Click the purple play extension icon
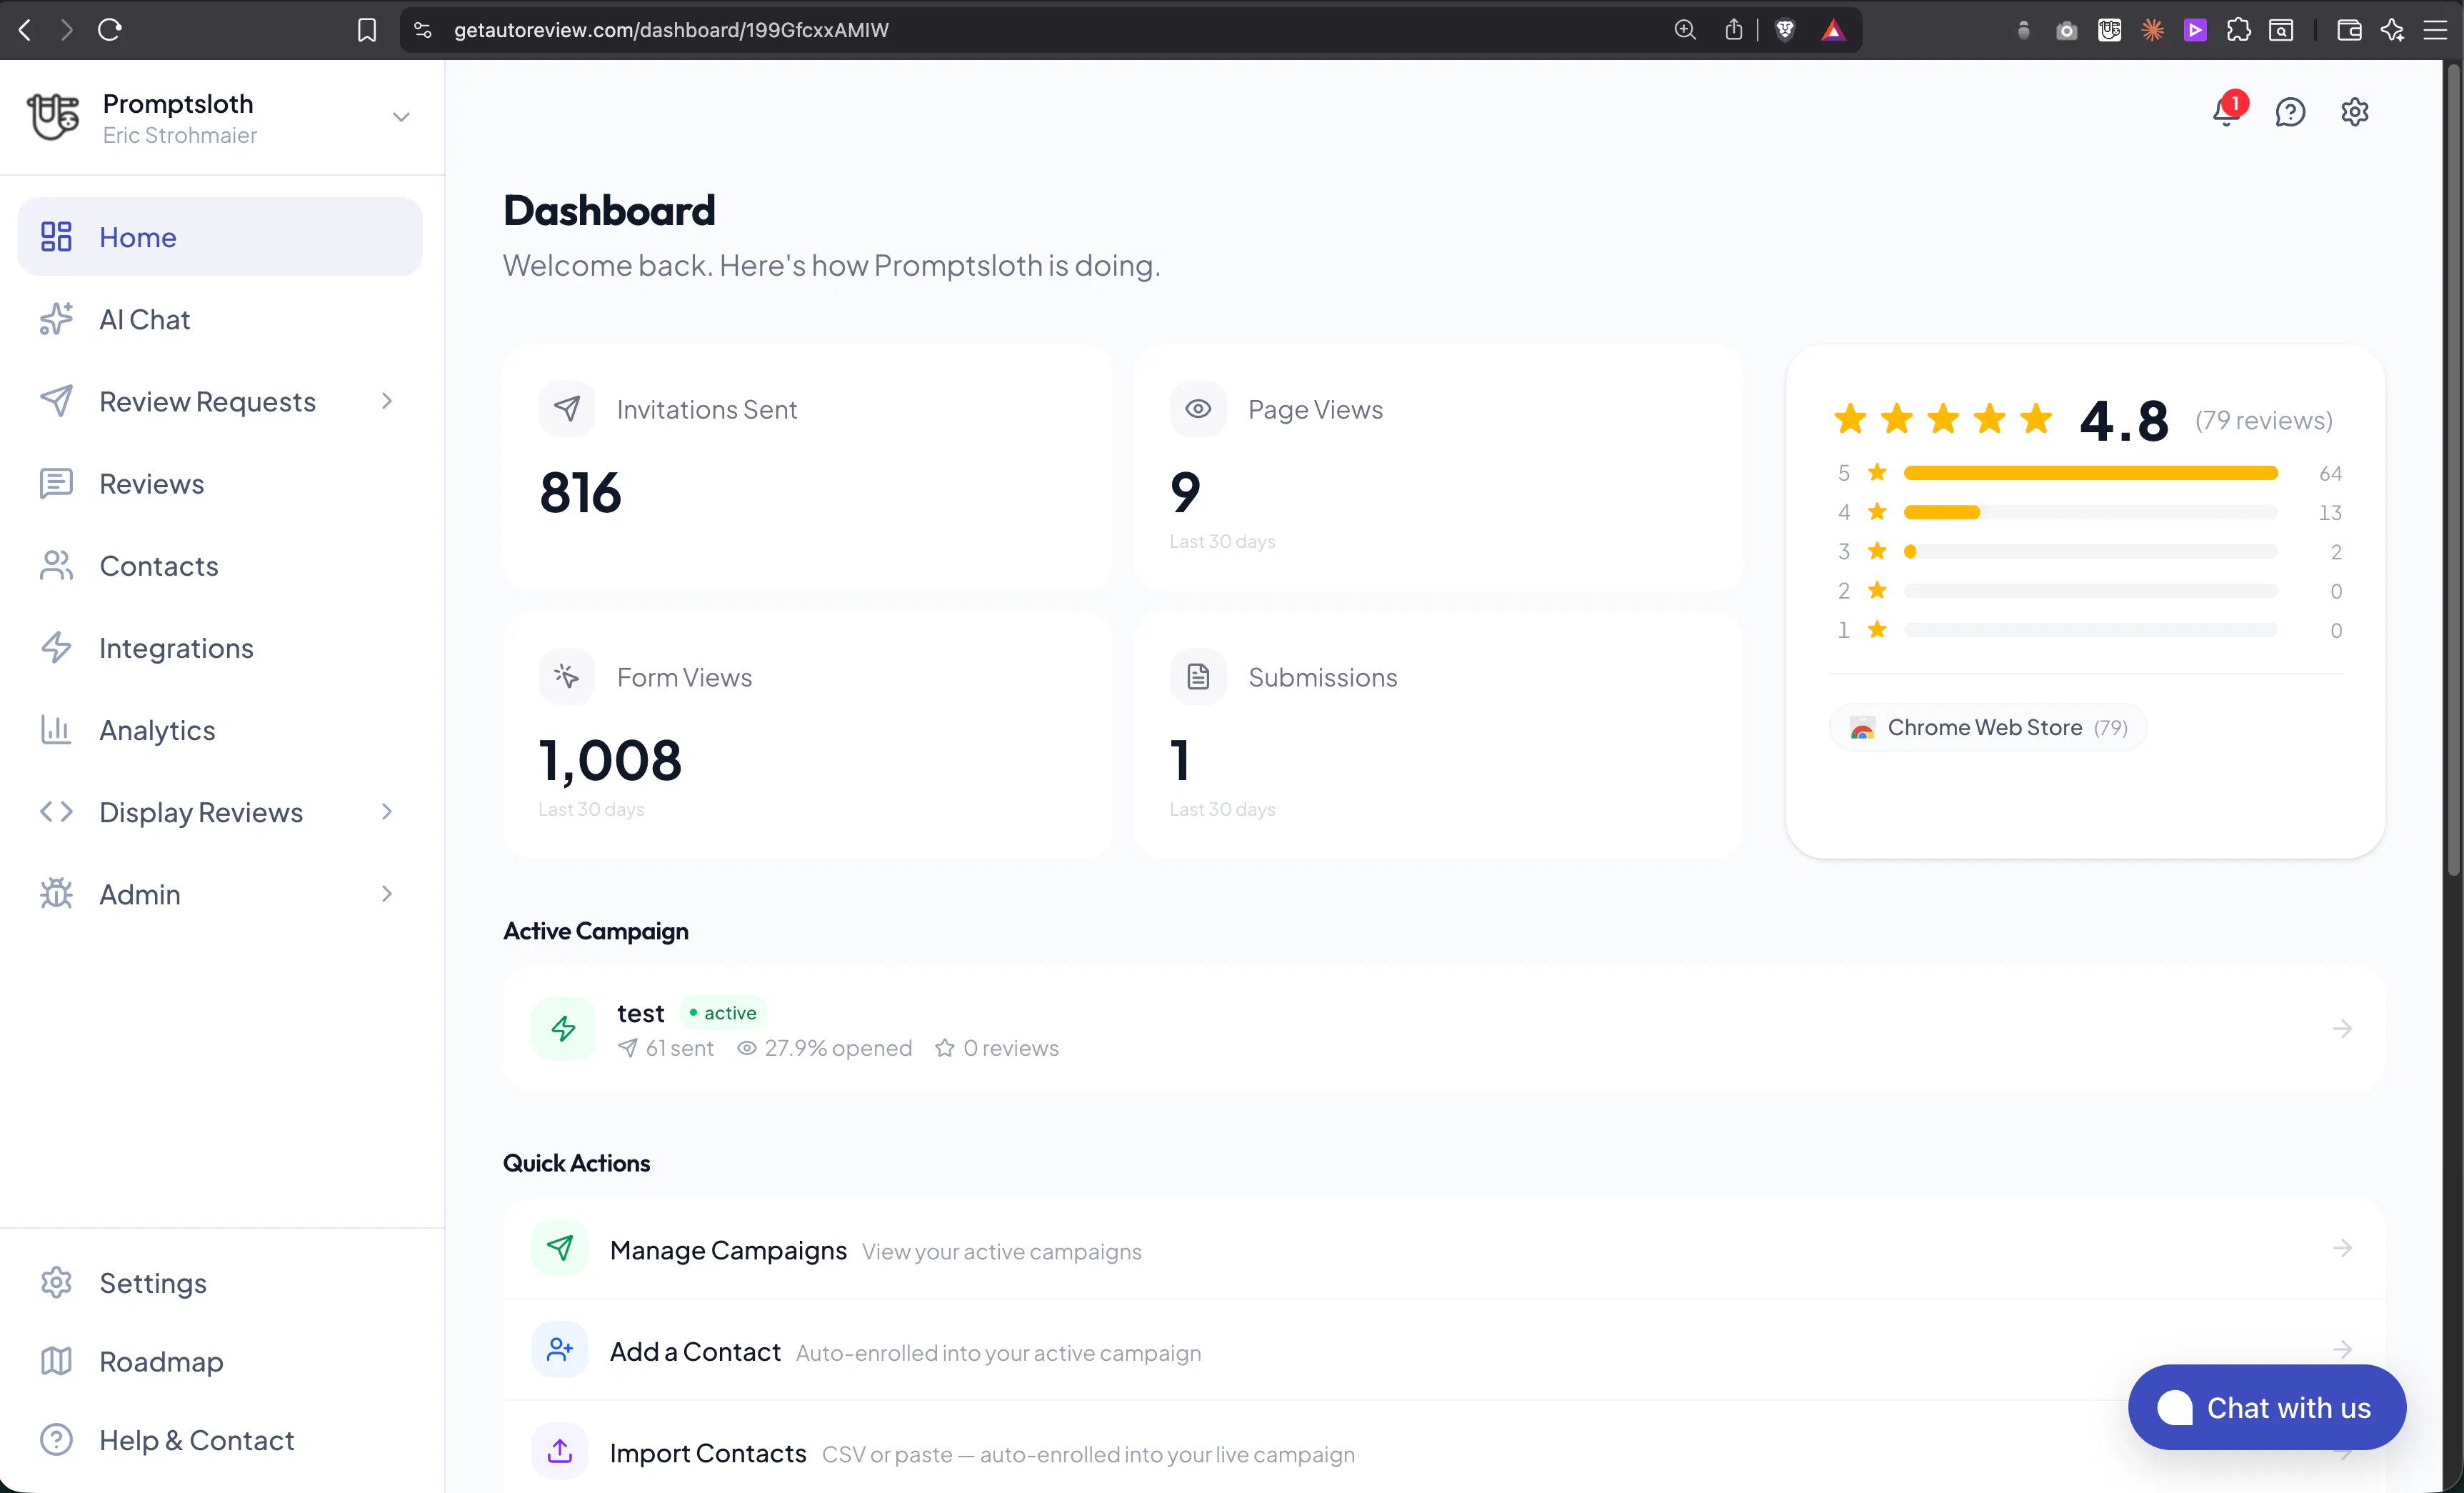Image resolution: width=2464 pixels, height=1493 pixels. click(2195, 30)
